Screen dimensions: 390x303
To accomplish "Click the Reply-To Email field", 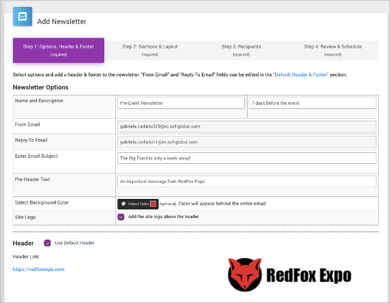I will pos(246,142).
